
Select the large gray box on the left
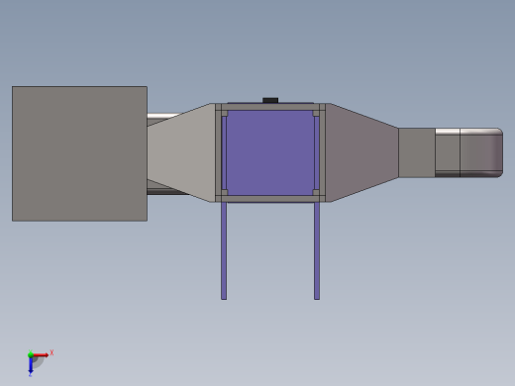coord(79,153)
